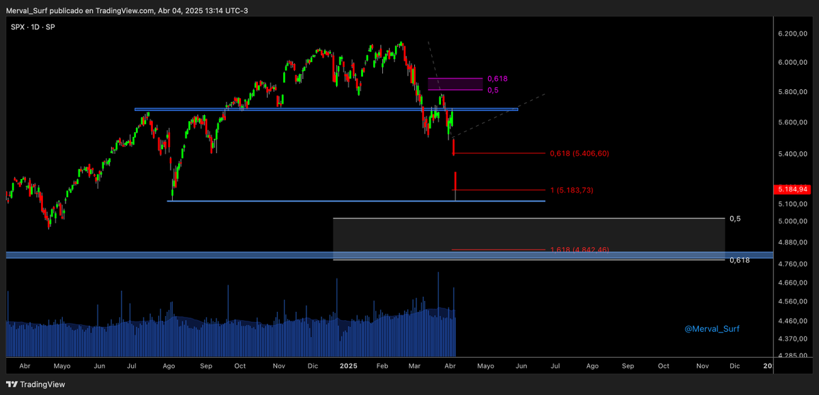Toggle the lower blue support band visibility
Image resolution: width=819 pixels, height=395 pixels.
point(273,255)
